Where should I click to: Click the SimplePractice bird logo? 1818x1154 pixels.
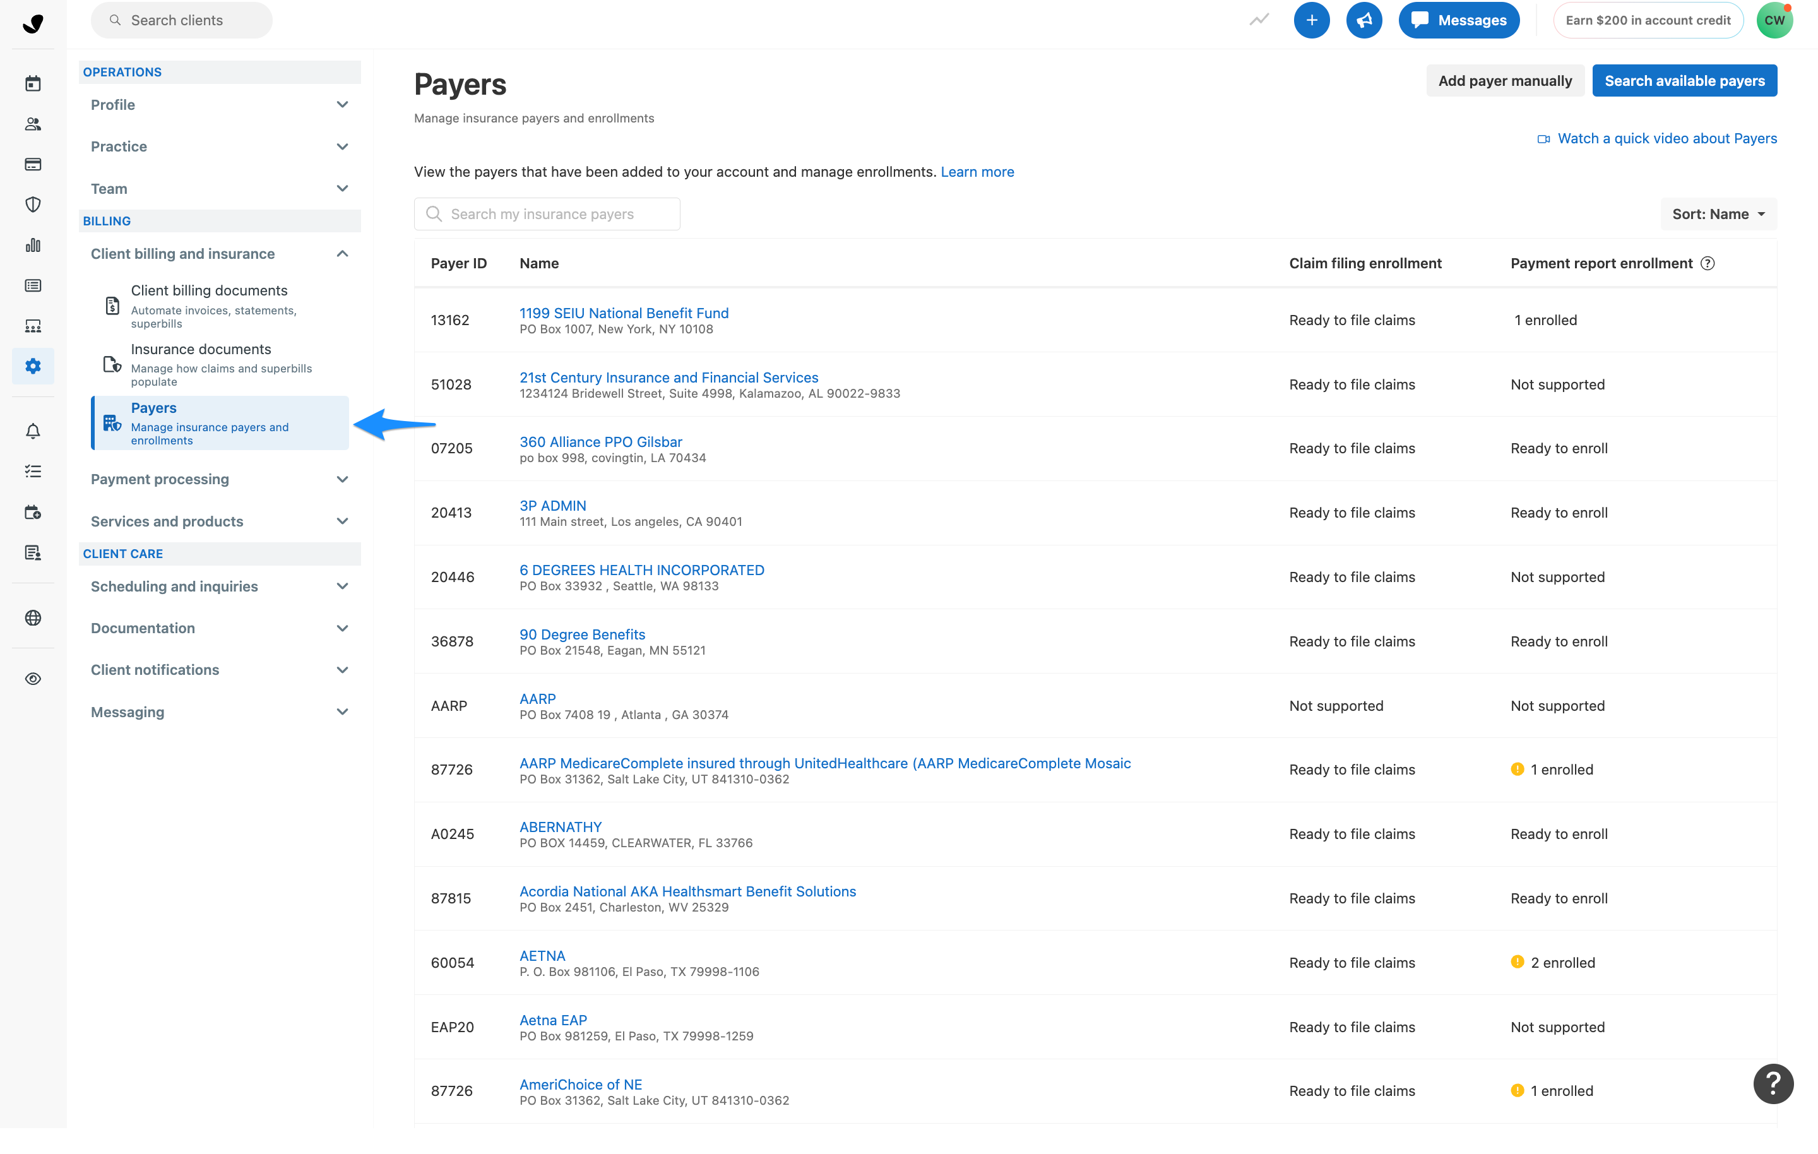[33, 23]
